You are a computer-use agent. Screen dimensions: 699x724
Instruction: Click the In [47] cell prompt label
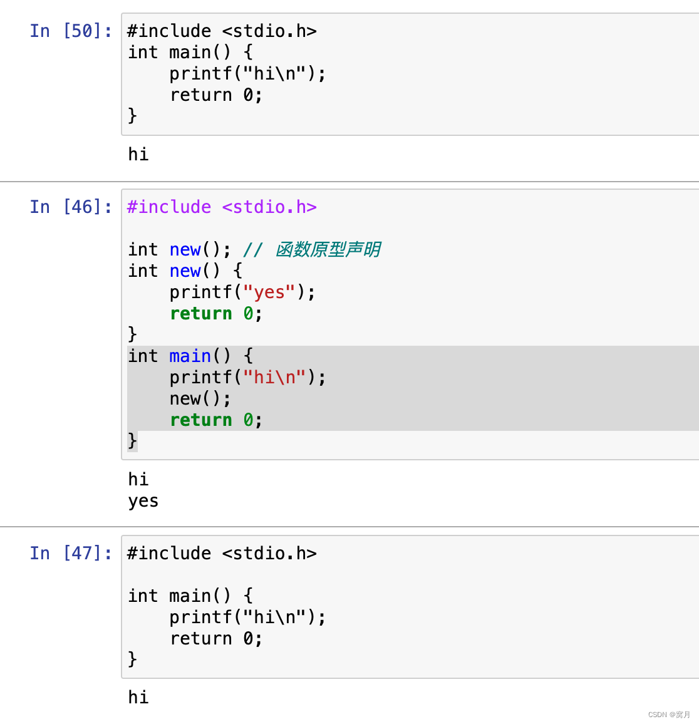(x=71, y=553)
